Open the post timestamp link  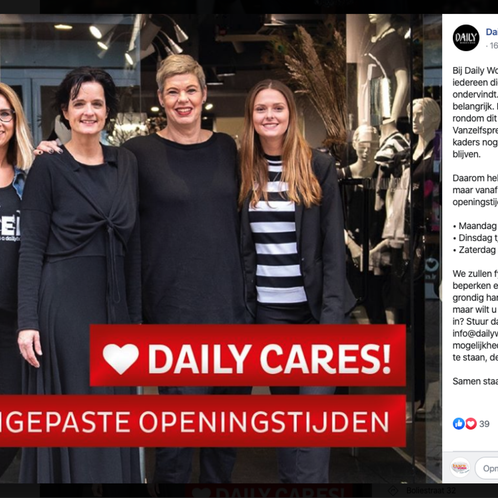(x=493, y=46)
